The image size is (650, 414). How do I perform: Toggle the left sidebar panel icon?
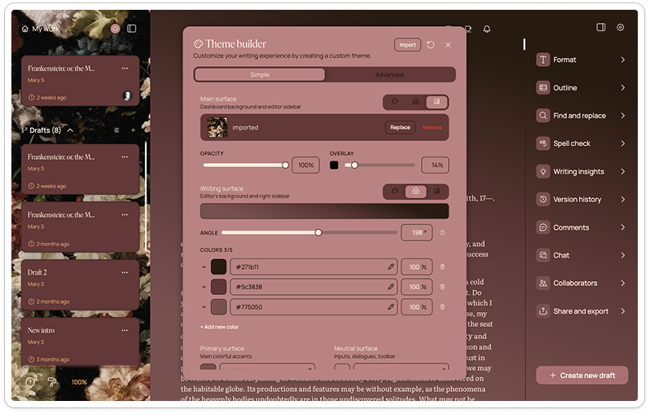pyautogui.click(x=132, y=29)
